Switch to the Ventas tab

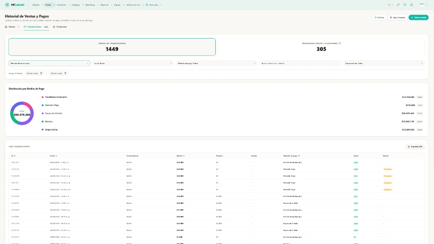click(x=12, y=27)
